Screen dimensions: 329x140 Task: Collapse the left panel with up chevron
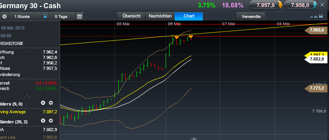(x=27, y=97)
